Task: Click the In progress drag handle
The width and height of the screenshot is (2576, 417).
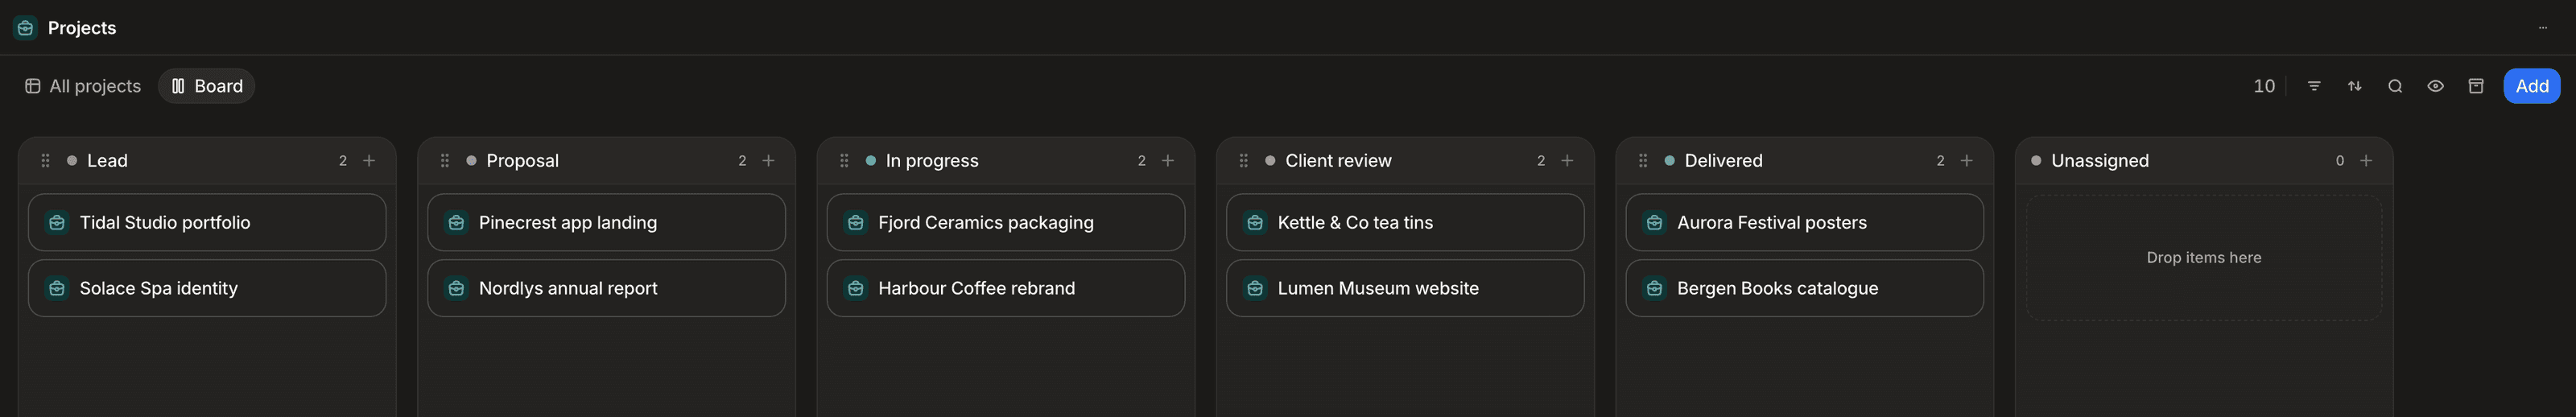Action: coord(844,161)
